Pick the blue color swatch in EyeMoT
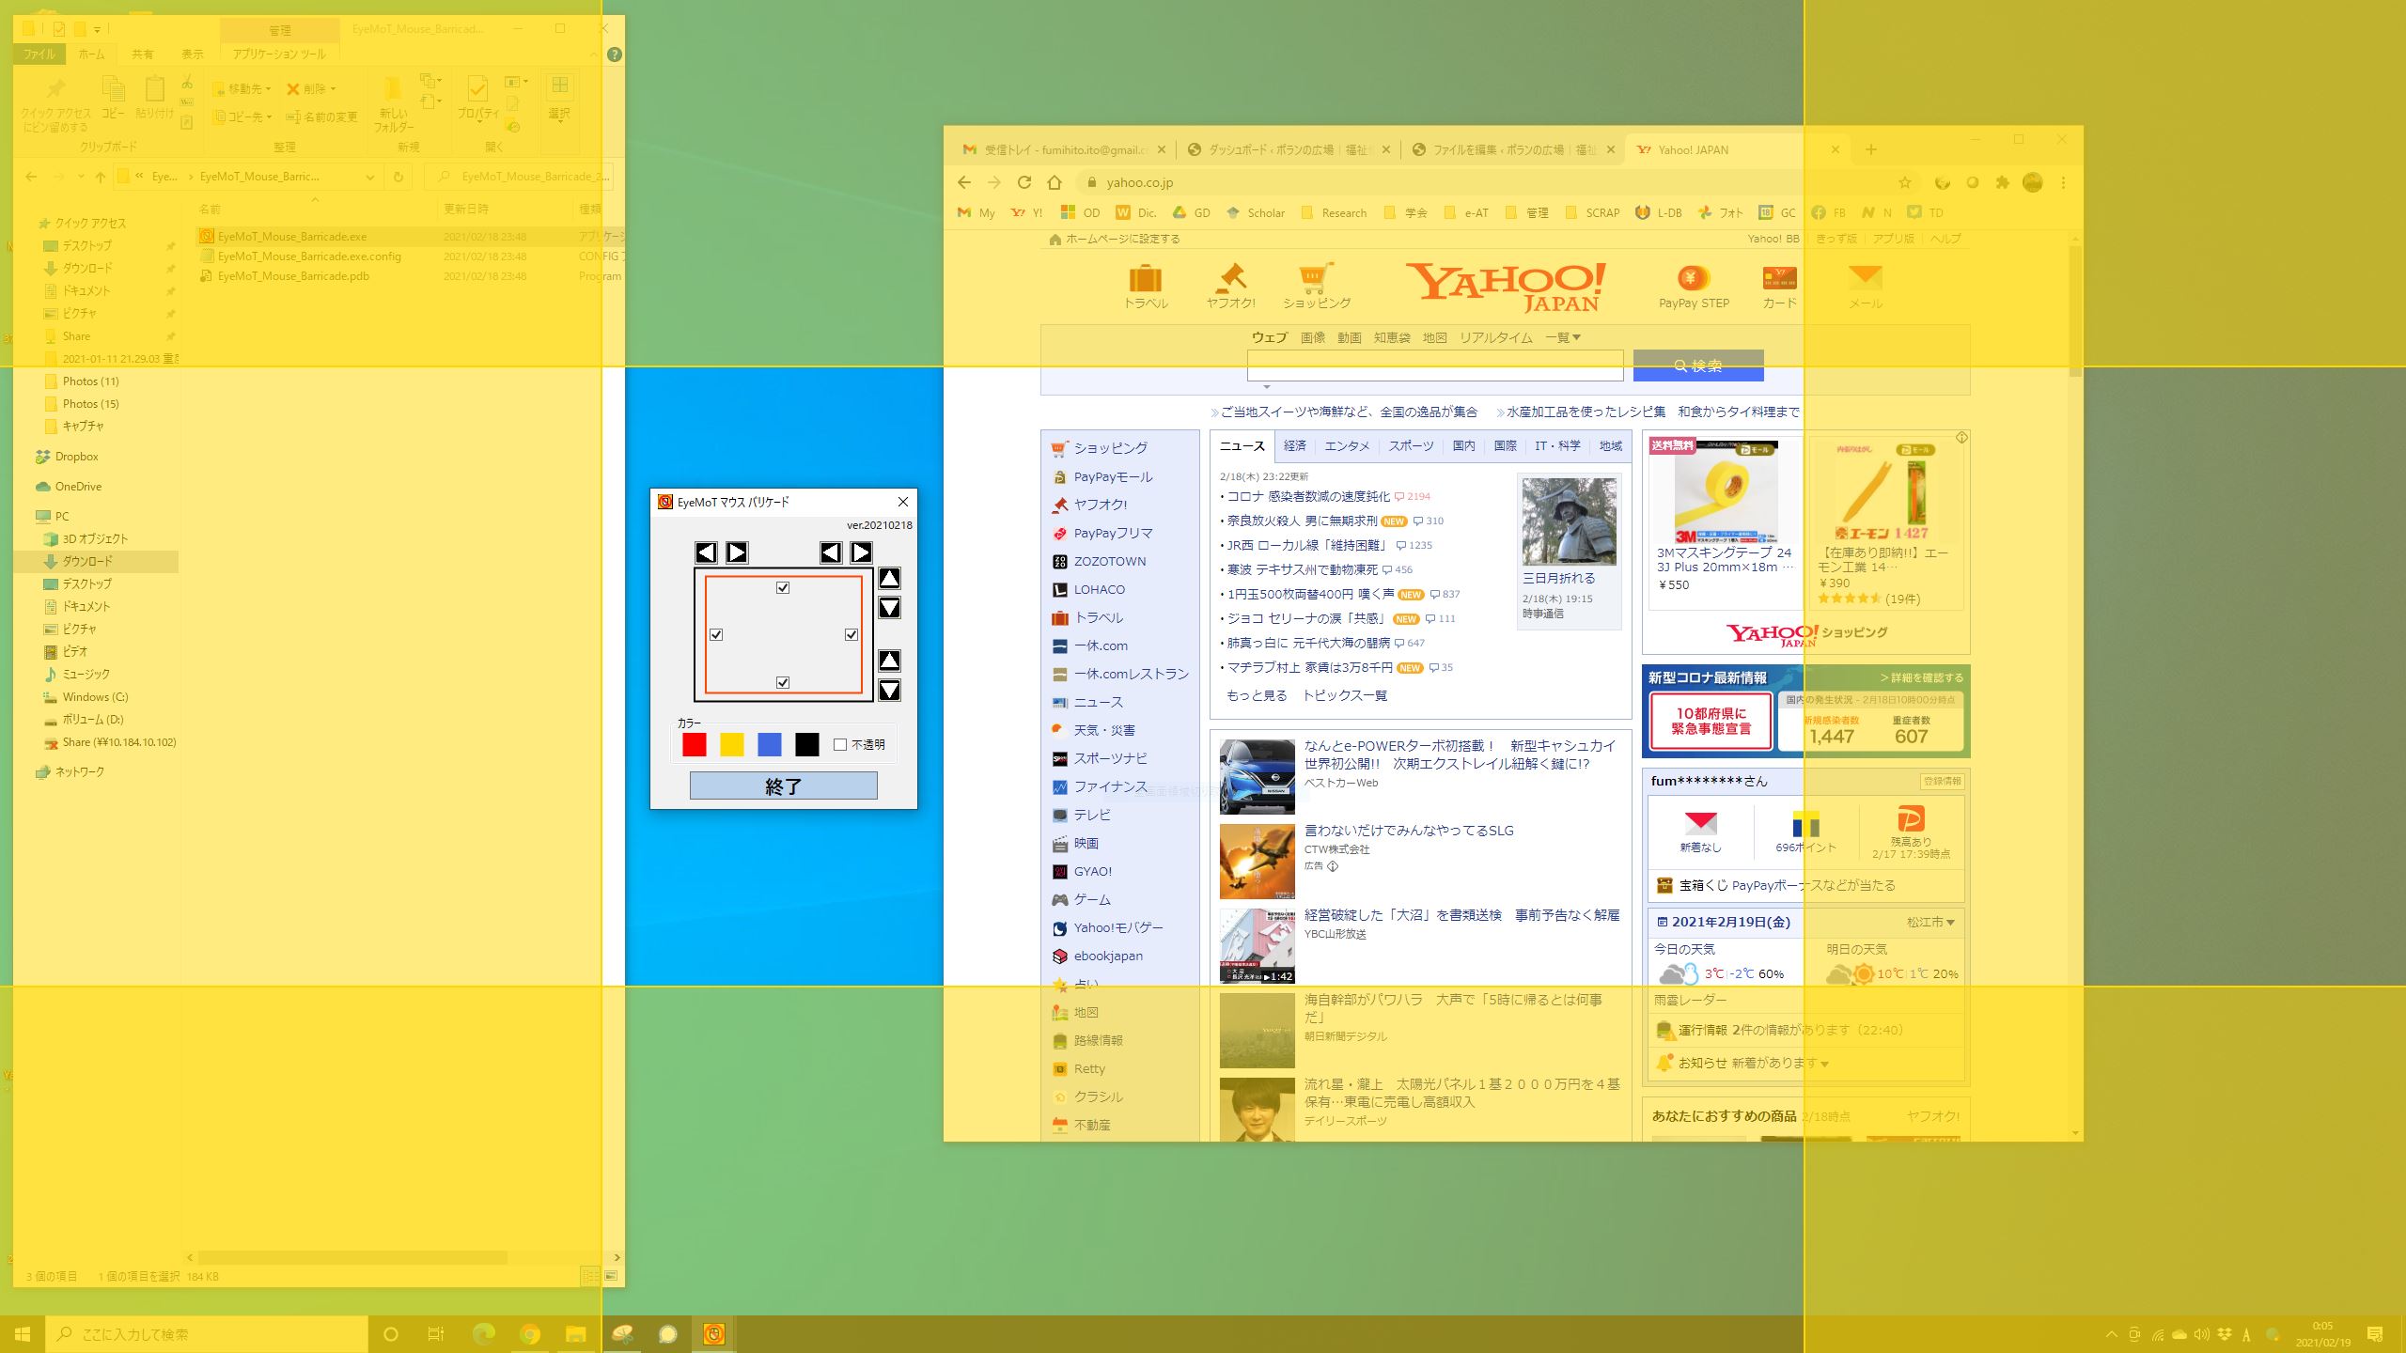The width and height of the screenshot is (2406, 1353). (x=770, y=744)
